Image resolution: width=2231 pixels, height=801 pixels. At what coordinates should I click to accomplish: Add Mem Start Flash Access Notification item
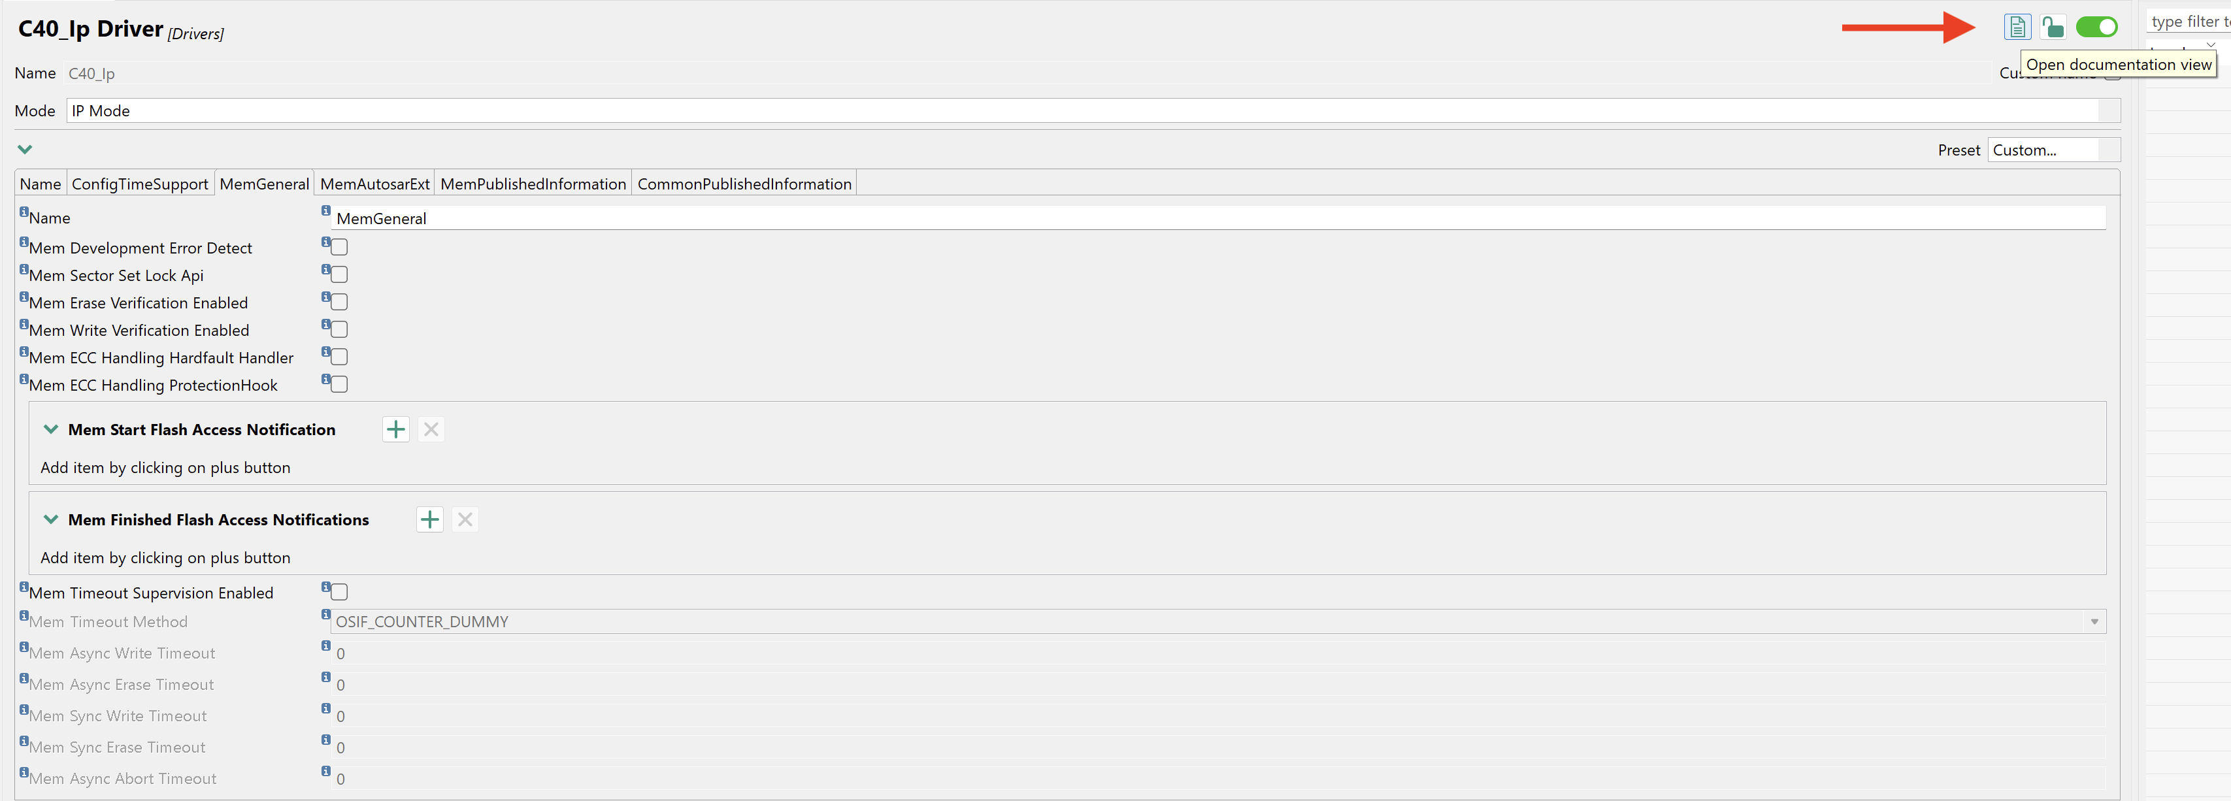(x=396, y=429)
